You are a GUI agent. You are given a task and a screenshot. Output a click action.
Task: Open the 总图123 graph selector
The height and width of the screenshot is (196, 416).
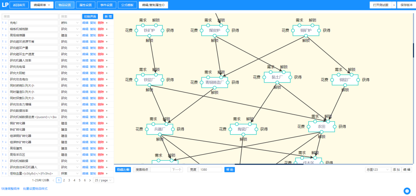[x=378, y=170]
